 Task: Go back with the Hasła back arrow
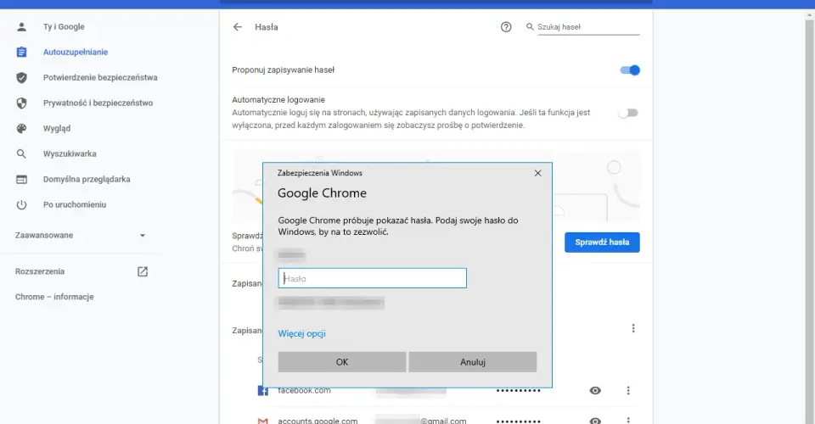coord(238,27)
